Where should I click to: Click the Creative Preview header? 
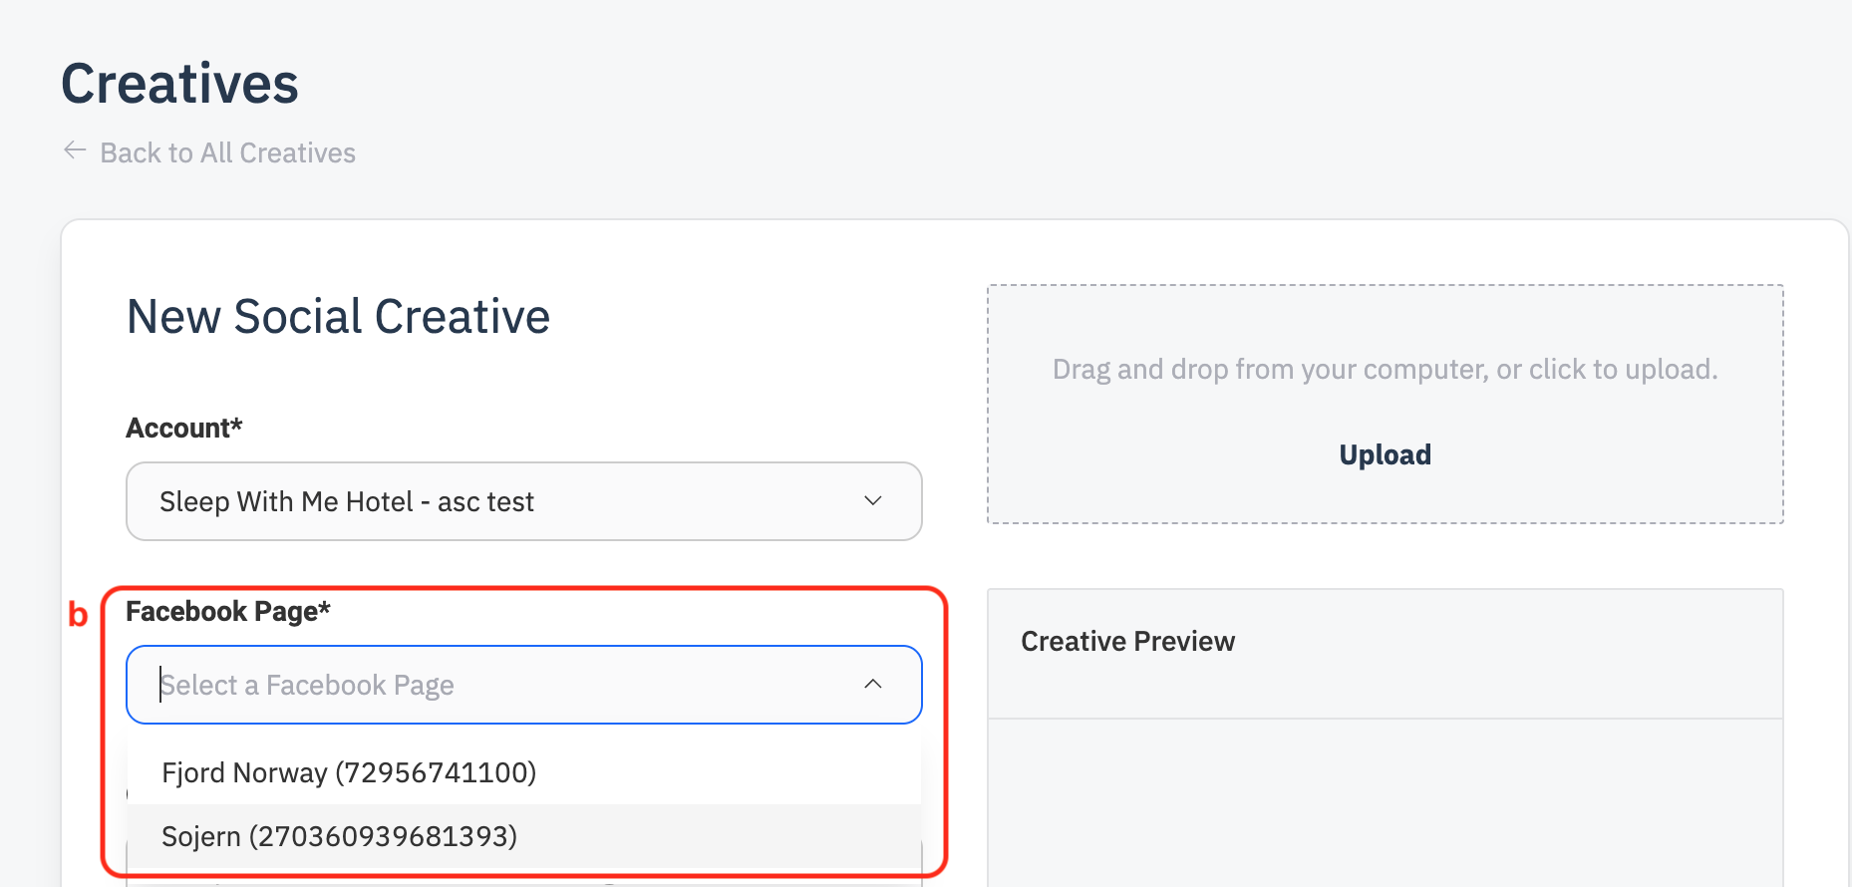click(1127, 641)
